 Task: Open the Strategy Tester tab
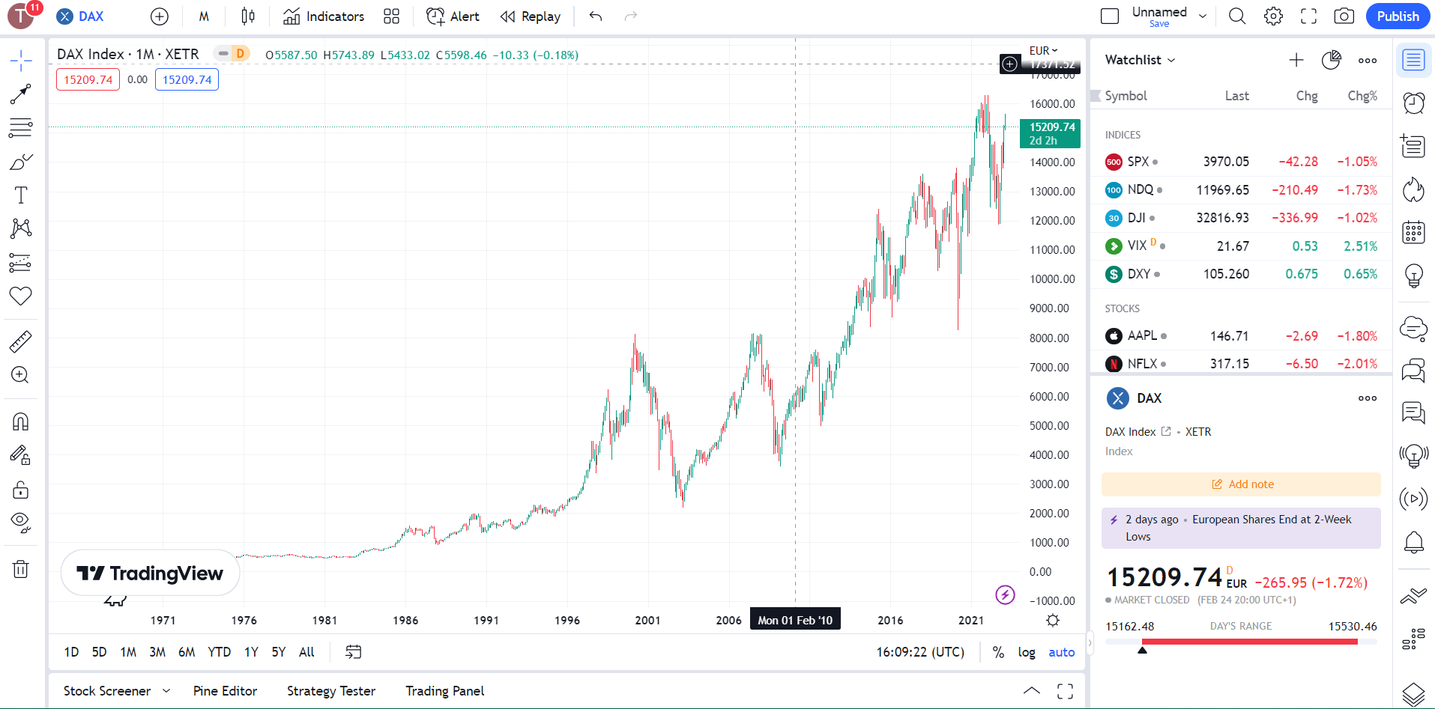331,691
